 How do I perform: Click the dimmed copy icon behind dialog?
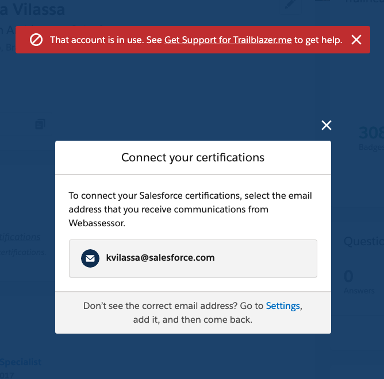tap(40, 124)
